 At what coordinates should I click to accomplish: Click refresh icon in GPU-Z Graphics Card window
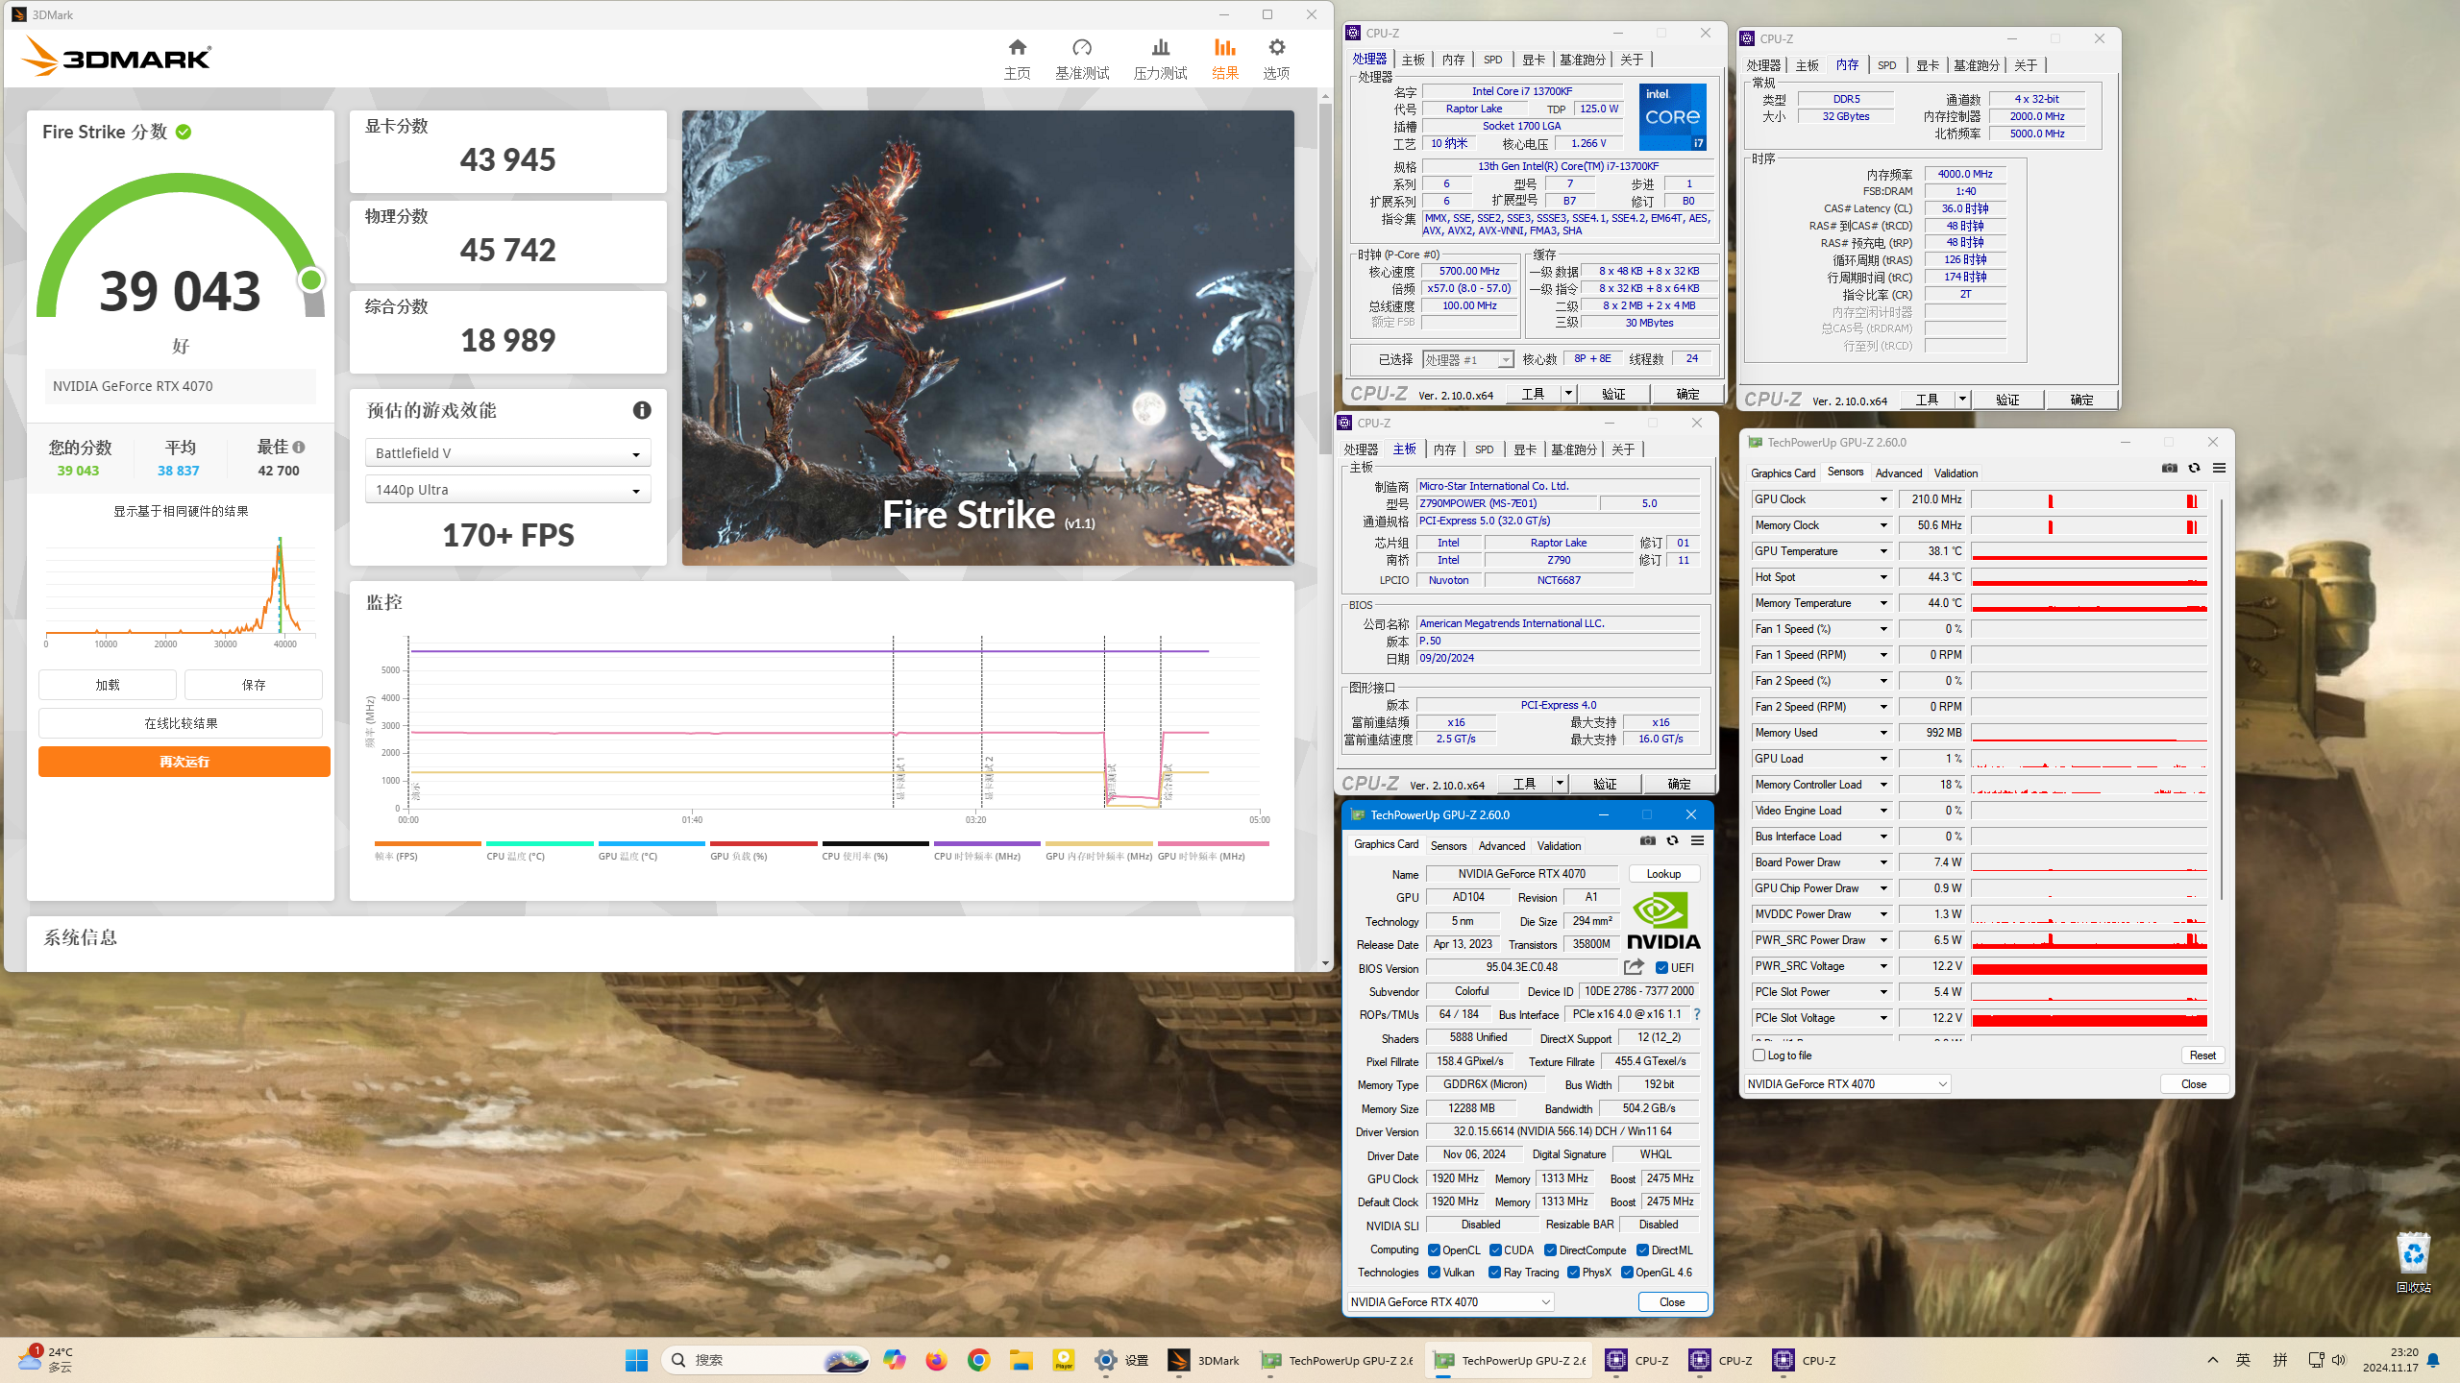tap(1672, 840)
